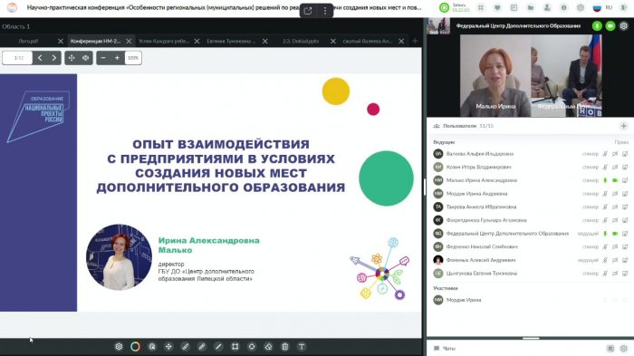Toggle camera for Малько Ирина Александровна
Viewport: 634px width, 356px height.
[615, 180]
